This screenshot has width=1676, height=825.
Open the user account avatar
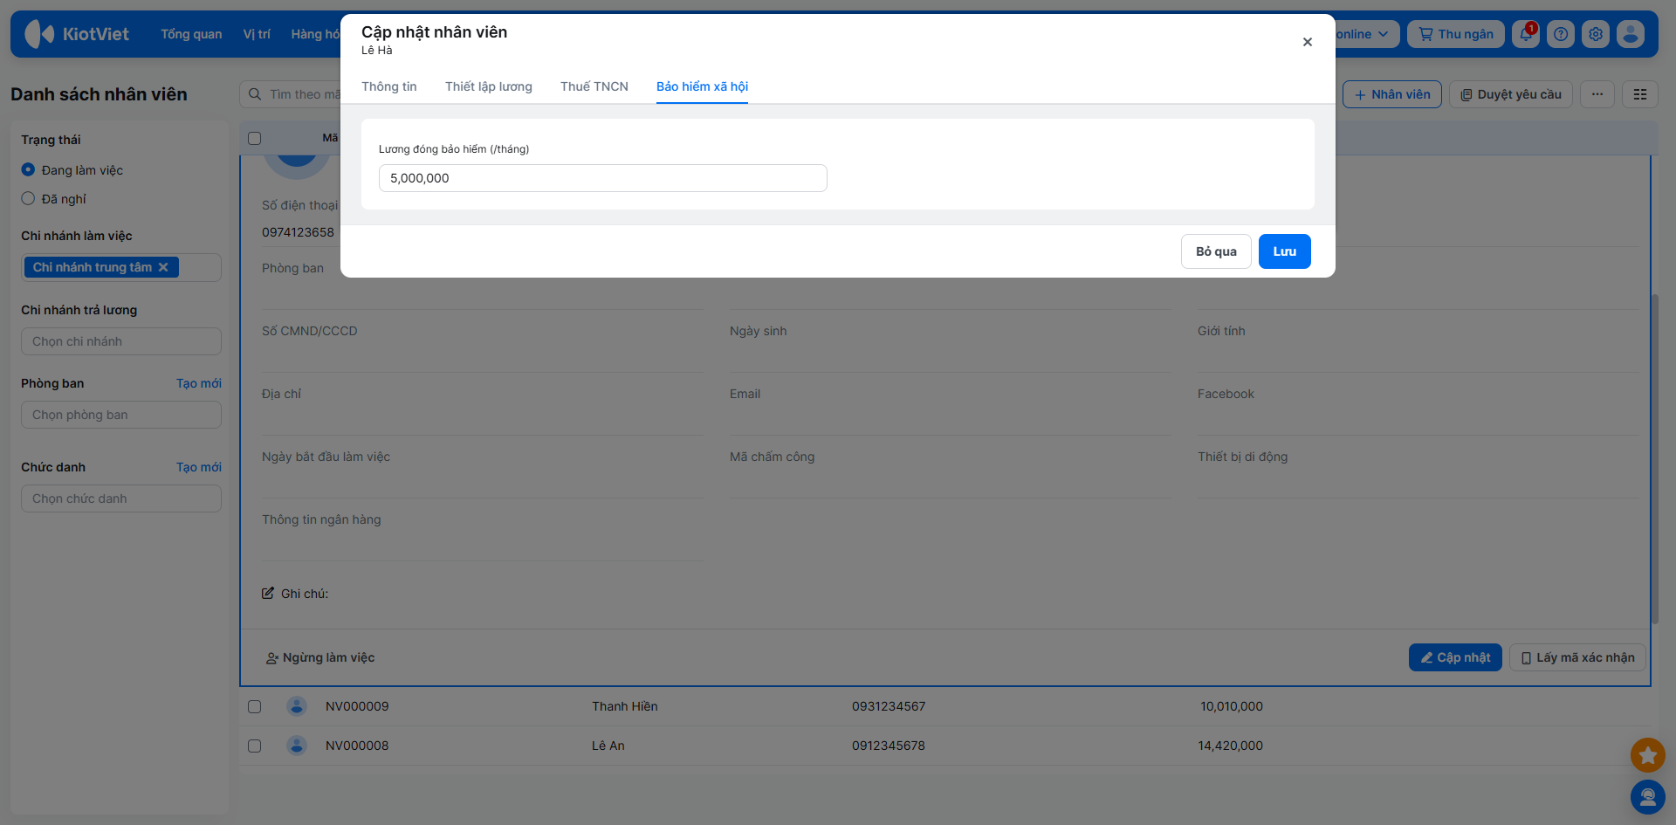coord(1631,34)
